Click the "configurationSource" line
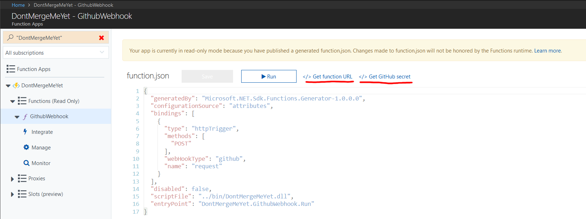The height and width of the screenshot is (219, 586). (212, 106)
